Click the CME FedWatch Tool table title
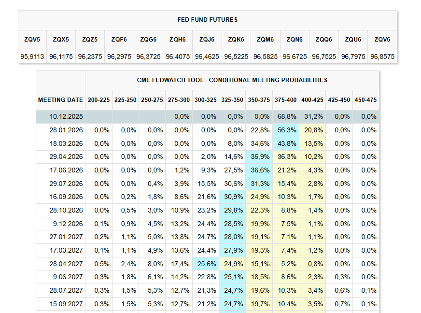This screenshot has width=421, height=313. [232, 80]
